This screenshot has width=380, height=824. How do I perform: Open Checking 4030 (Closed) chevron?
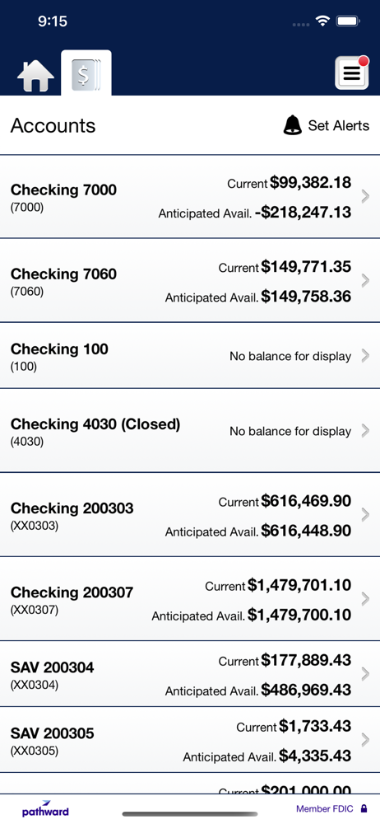[366, 431]
